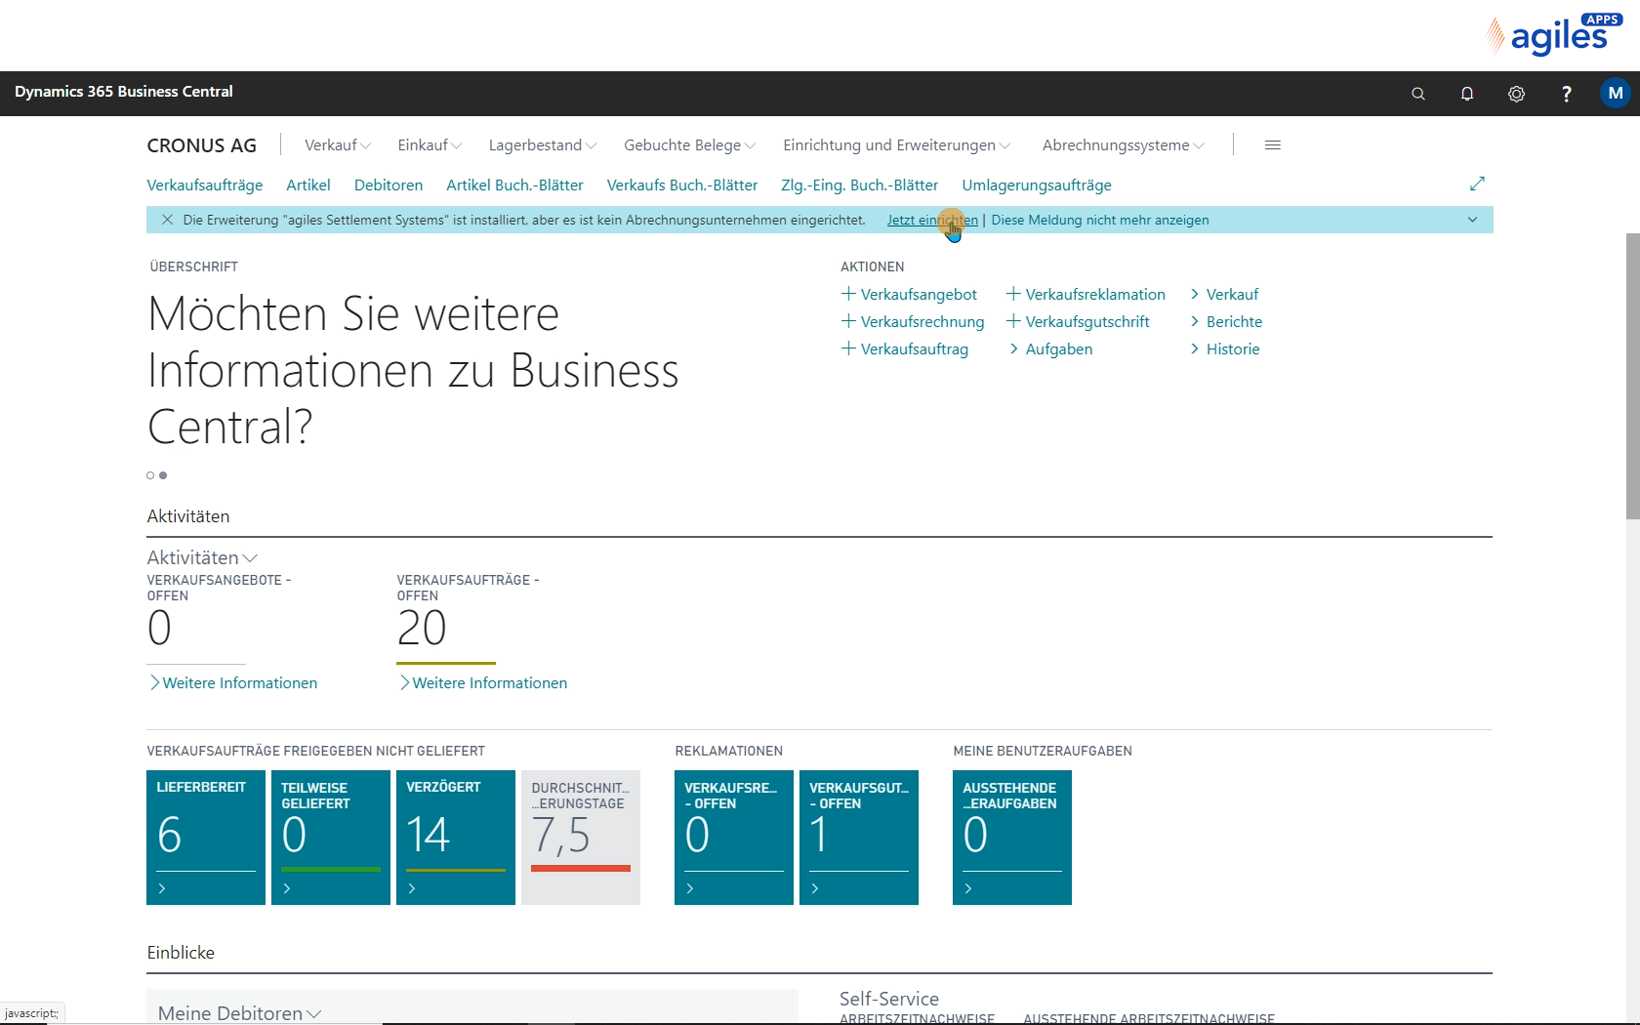Screen dimensions: 1640x1025
Task: Click the expand page arrows icon
Action: tap(1477, 184)
